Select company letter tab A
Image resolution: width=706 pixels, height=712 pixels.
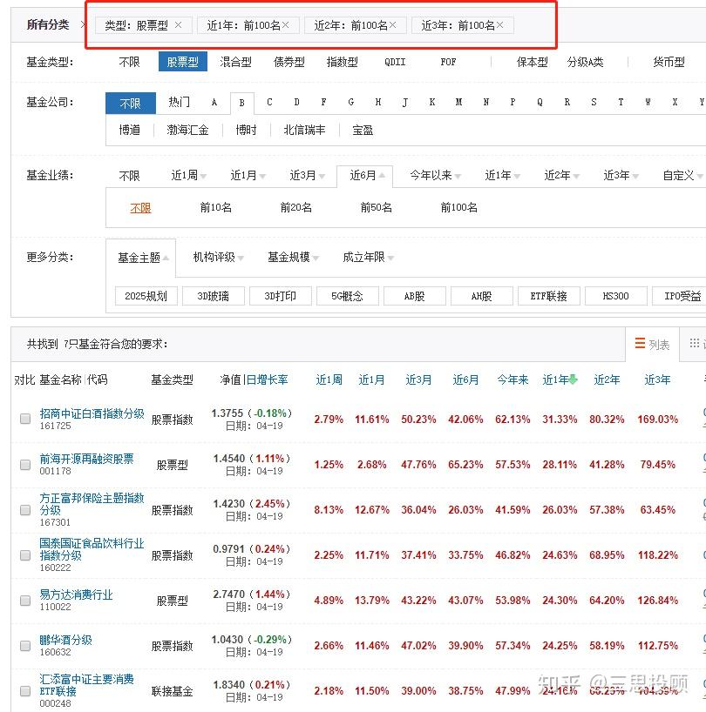tap(214, 103)
